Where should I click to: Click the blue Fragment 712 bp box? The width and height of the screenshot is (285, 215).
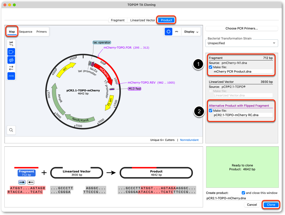coord(26,173)
